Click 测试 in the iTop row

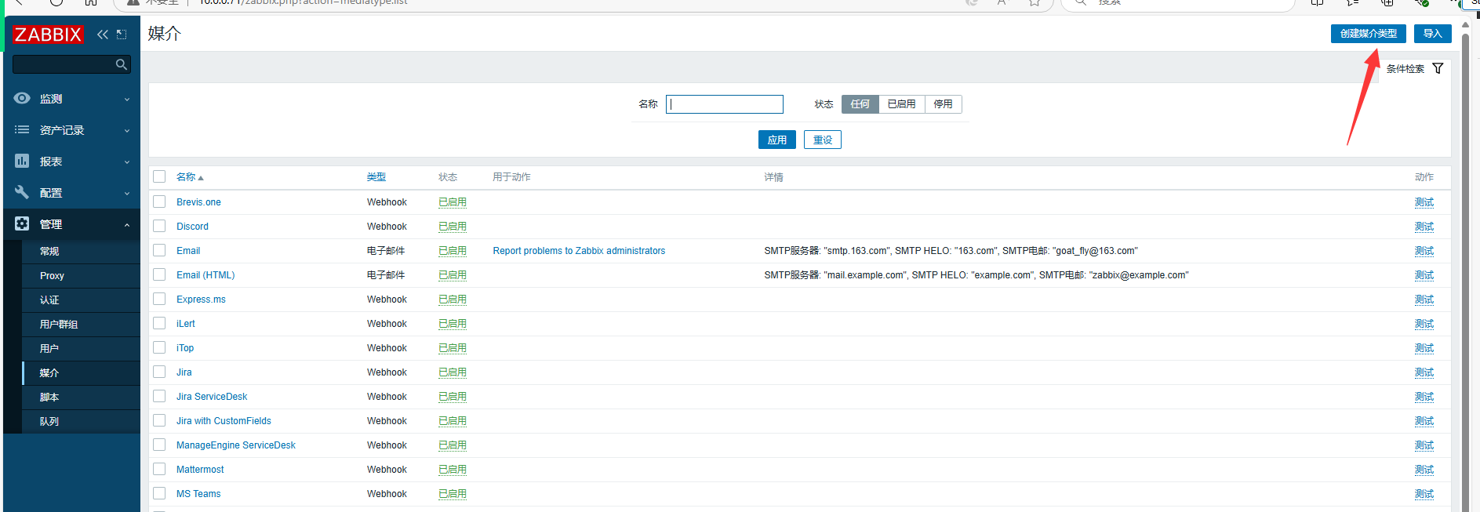[x=1424, y=348]
